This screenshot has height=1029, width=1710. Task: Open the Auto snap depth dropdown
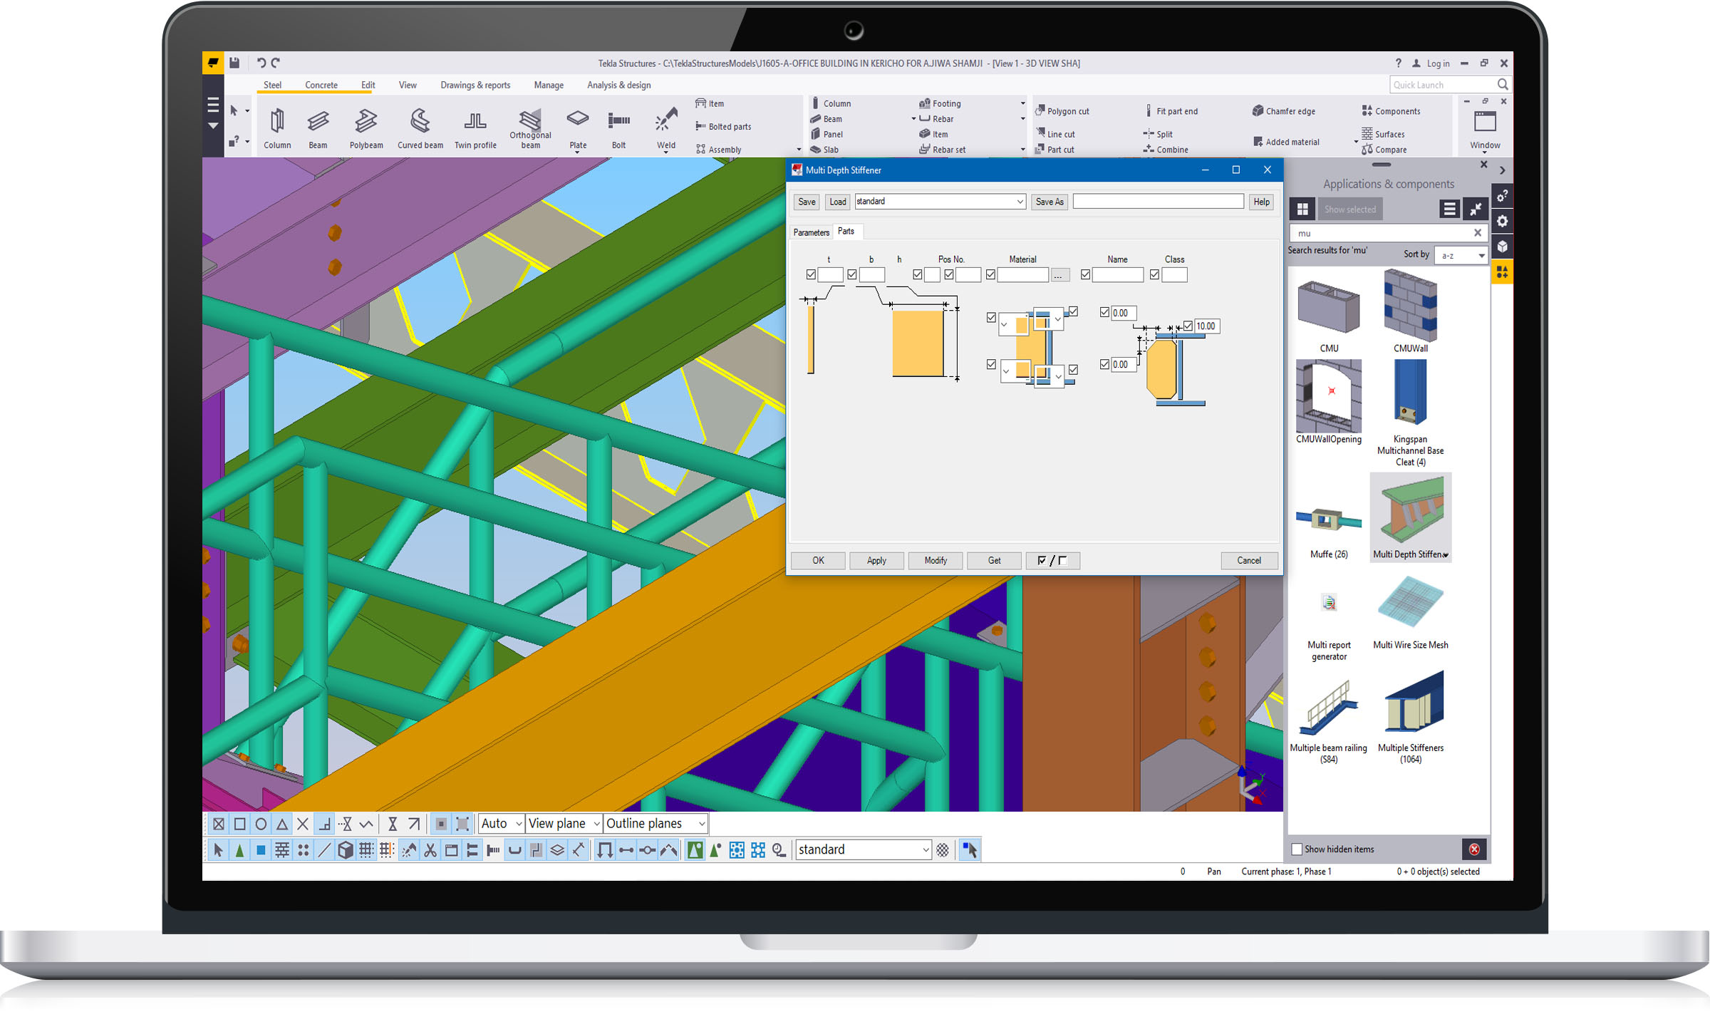[502, 823]
